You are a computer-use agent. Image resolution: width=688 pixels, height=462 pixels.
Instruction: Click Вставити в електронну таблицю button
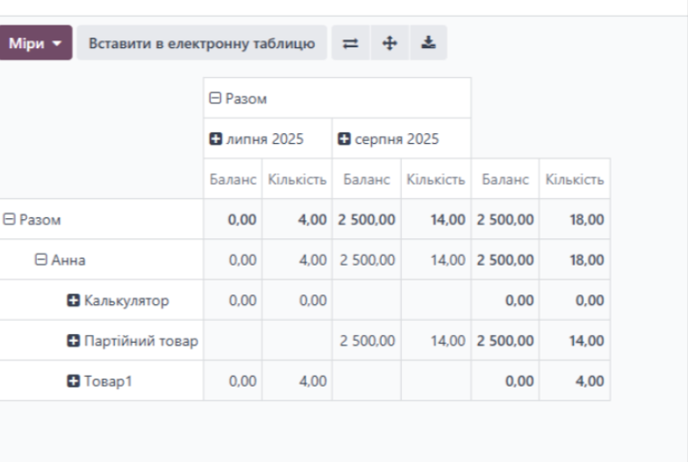pos(202,43)
